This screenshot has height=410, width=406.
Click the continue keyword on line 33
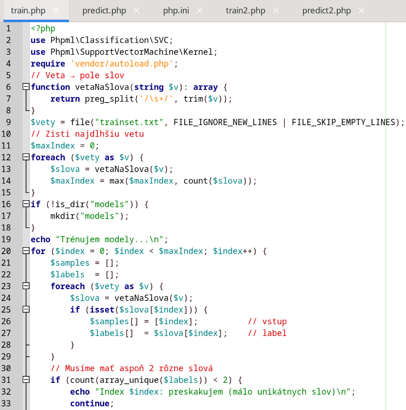point(89,404)
